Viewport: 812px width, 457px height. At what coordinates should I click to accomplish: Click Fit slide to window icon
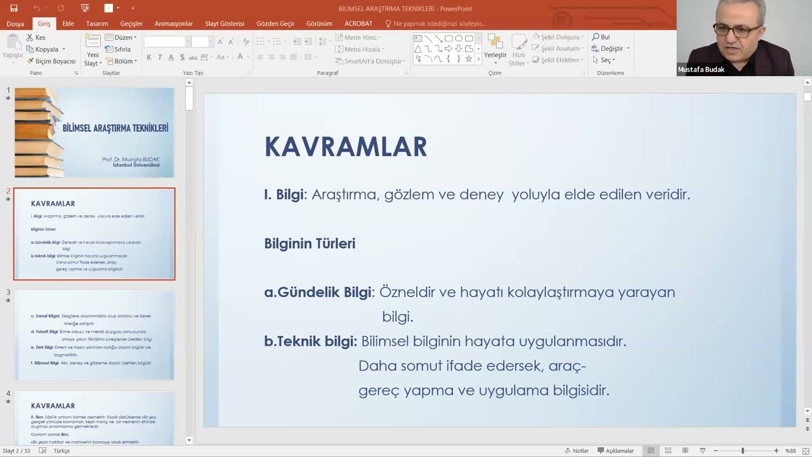pyautogui.click(x=805, y=451)
